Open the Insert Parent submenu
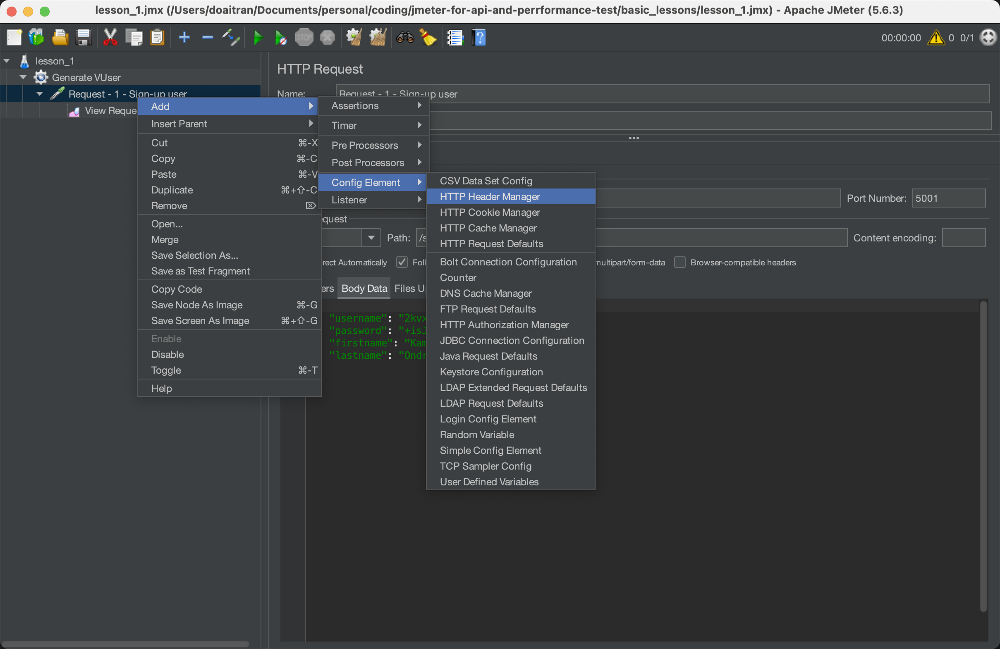1000x649 pixels. [x=230, y=124]
